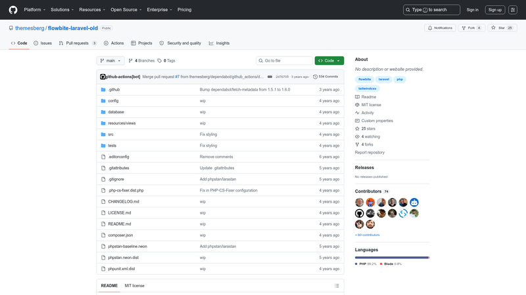Star the flowbite-laravel-old repository

point(502,28)
